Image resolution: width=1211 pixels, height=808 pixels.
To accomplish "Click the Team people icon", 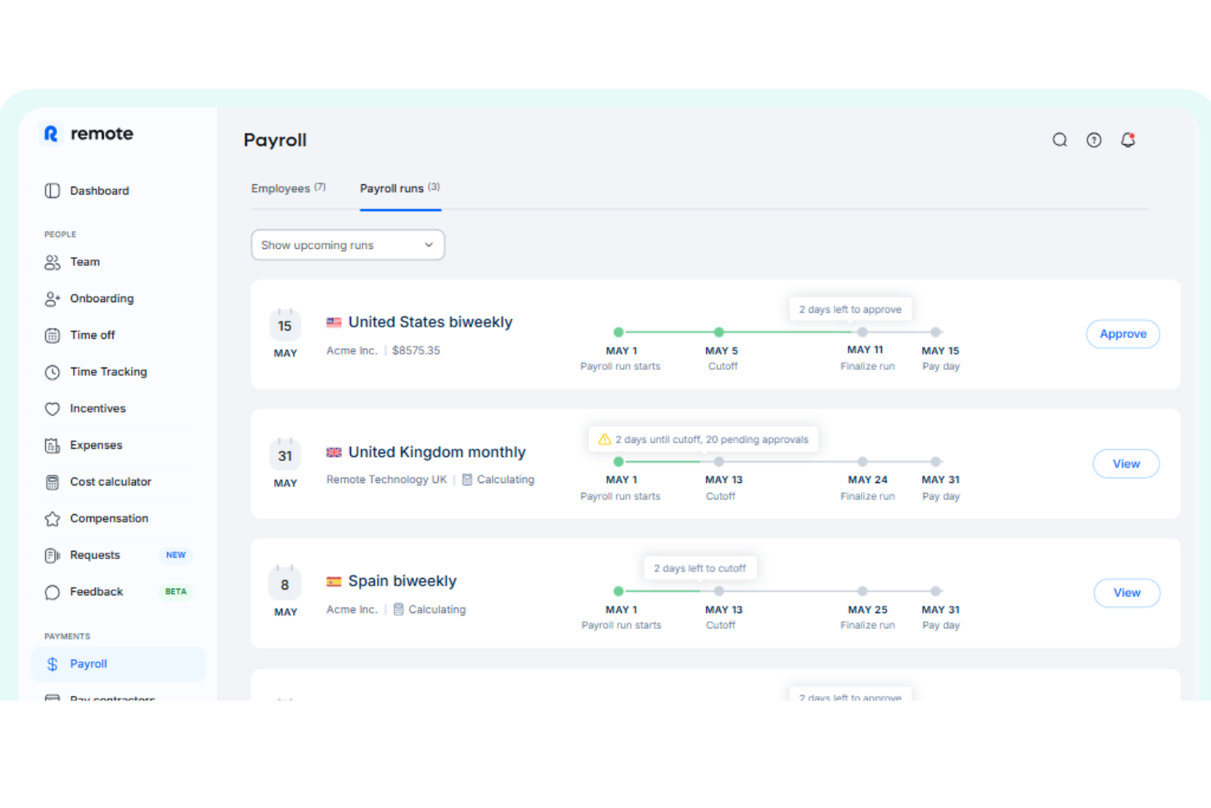I will tap(52, 262).
